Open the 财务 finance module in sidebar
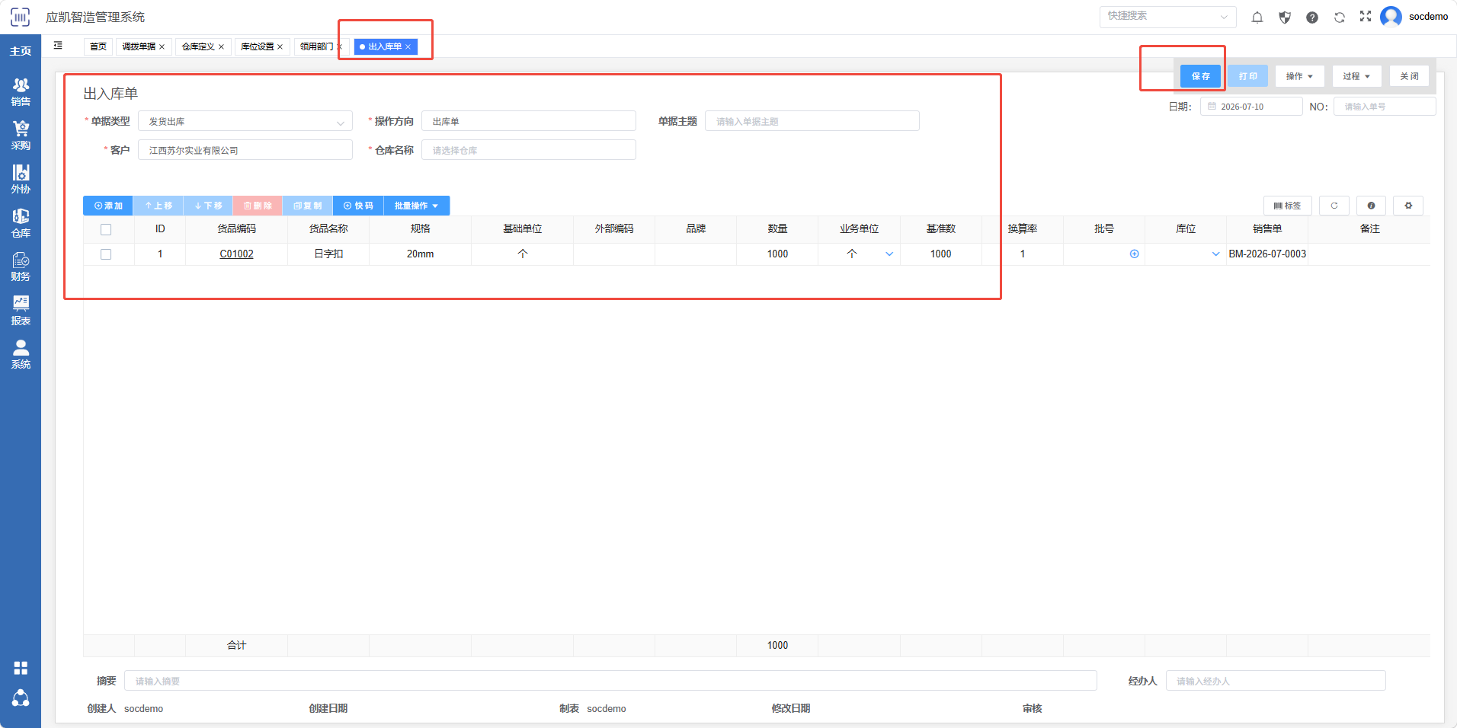This screenshot has height=728, width=1457. 21,267
